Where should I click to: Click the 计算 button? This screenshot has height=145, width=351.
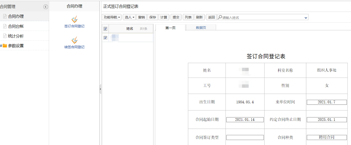tap(164, 17)
